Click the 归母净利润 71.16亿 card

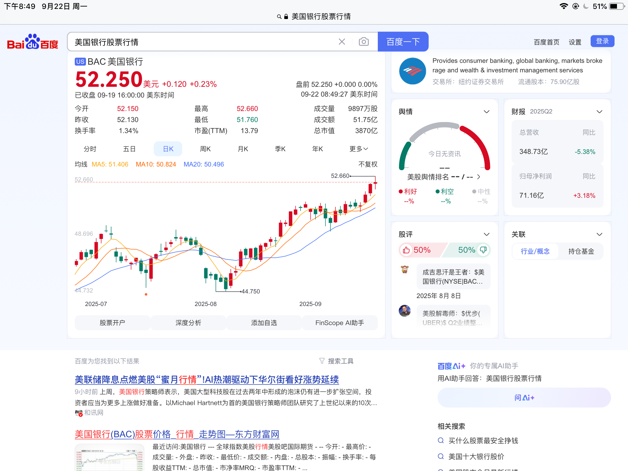pos(557,186)
